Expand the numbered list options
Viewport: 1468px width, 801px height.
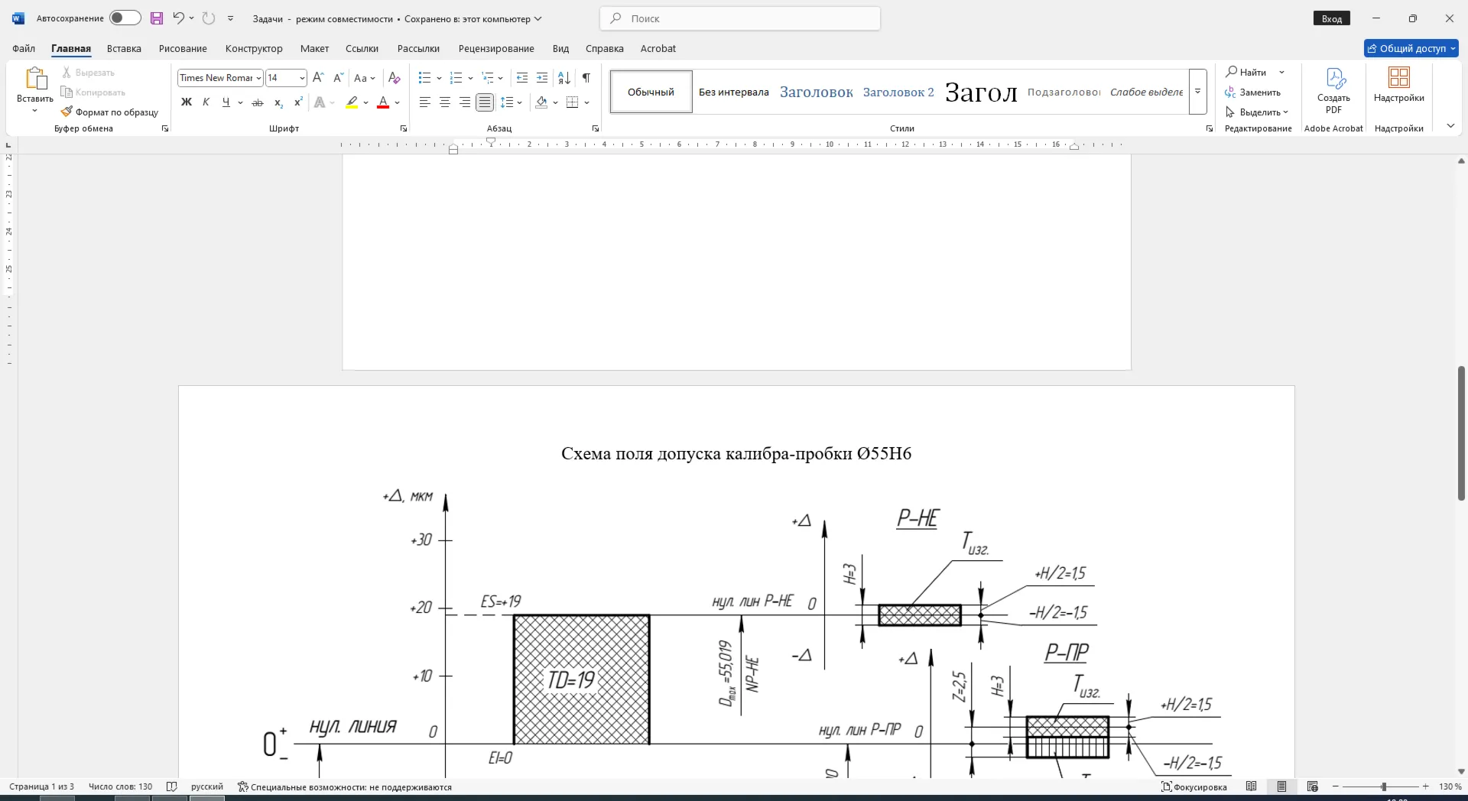tap(470, 78)
